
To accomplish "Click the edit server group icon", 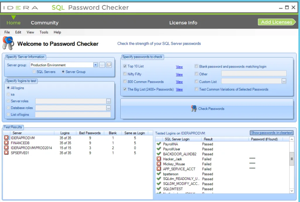I will [x=109, y=65].
